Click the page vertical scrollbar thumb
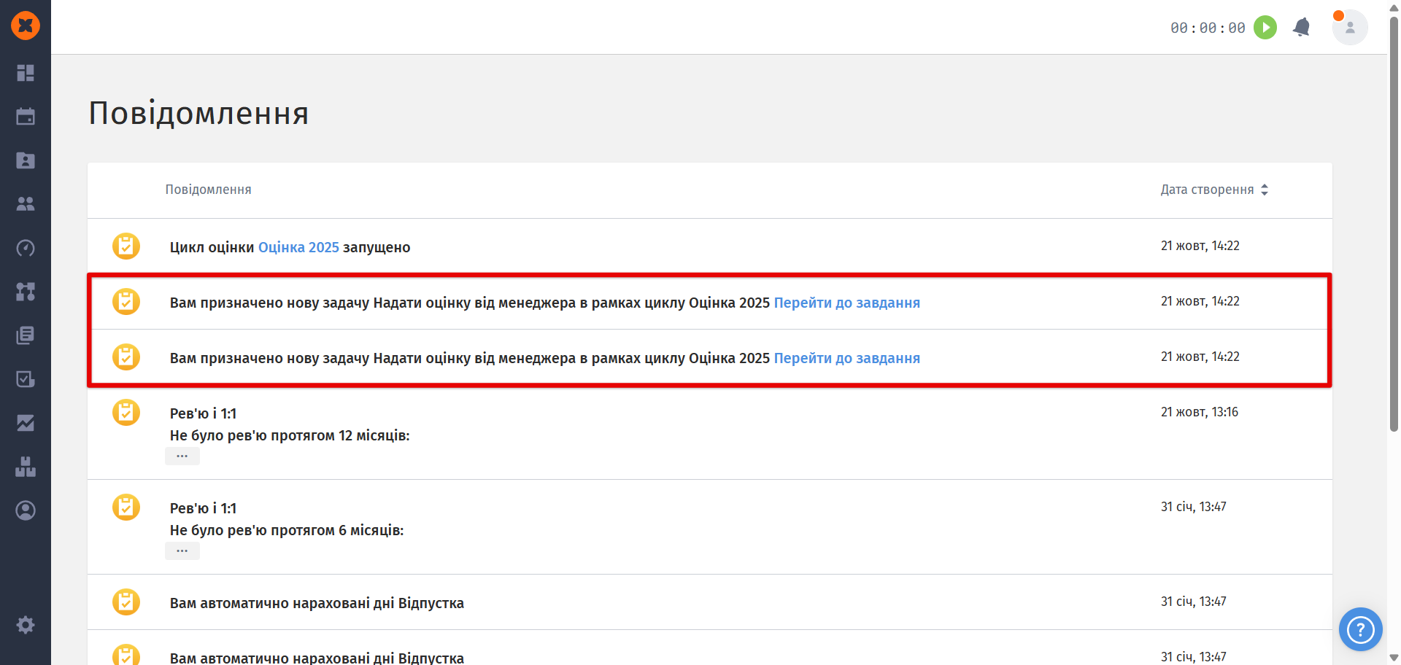This screenshot has width=1401, height=665. coord(1394,219)
